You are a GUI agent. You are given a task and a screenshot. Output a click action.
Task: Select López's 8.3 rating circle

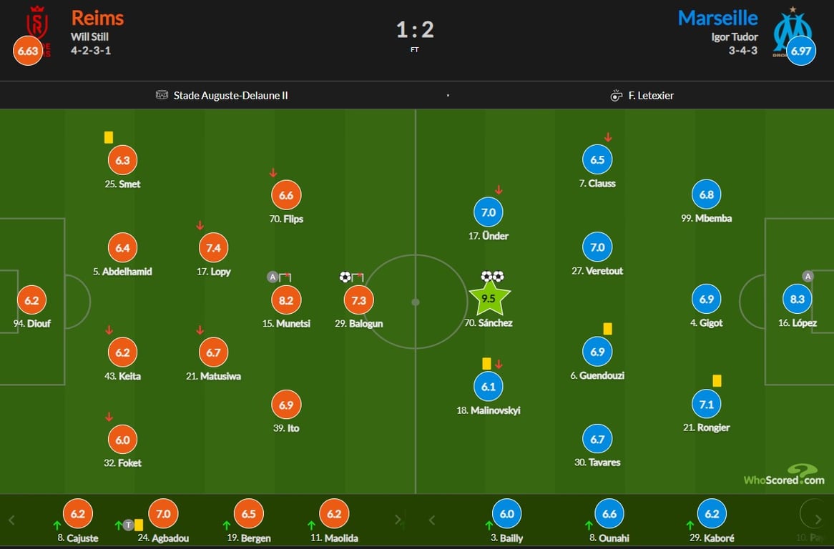(x=798, y=300)
